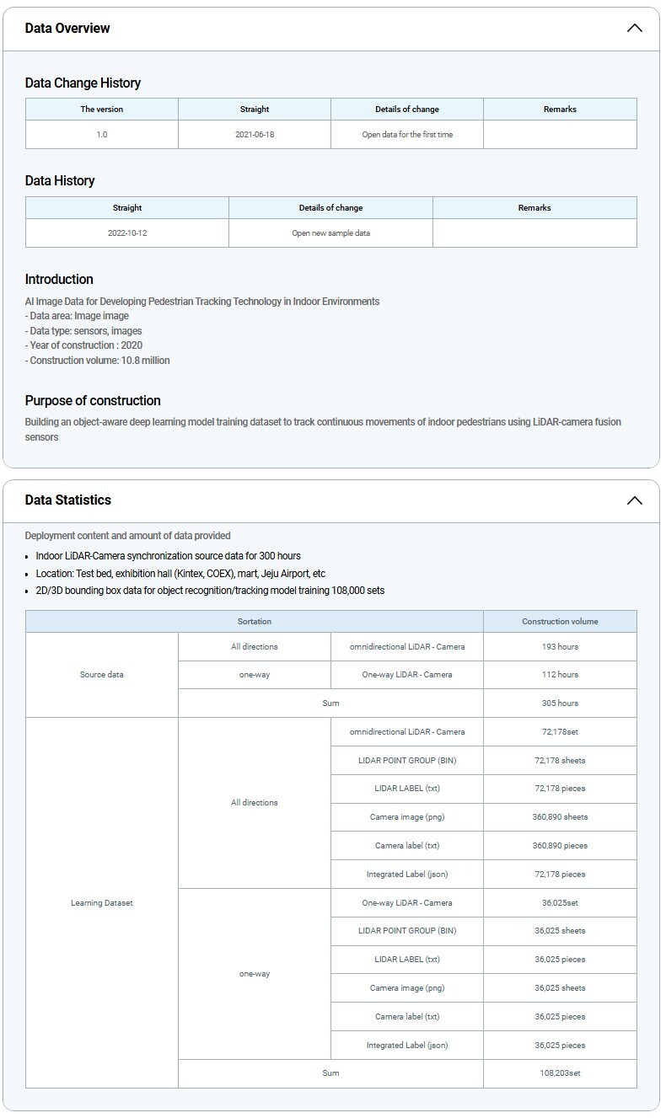Collapse the Data Statistics panel chevron
The image size is (666, 1118).
tap(634, 500)
